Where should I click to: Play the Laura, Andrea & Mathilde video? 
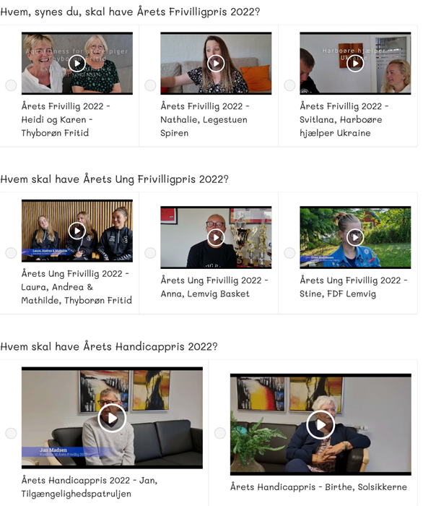click(77, 231)
